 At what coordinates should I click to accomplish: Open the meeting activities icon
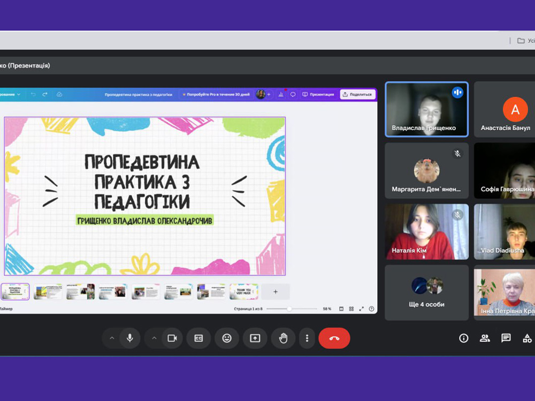pos(527,338)
